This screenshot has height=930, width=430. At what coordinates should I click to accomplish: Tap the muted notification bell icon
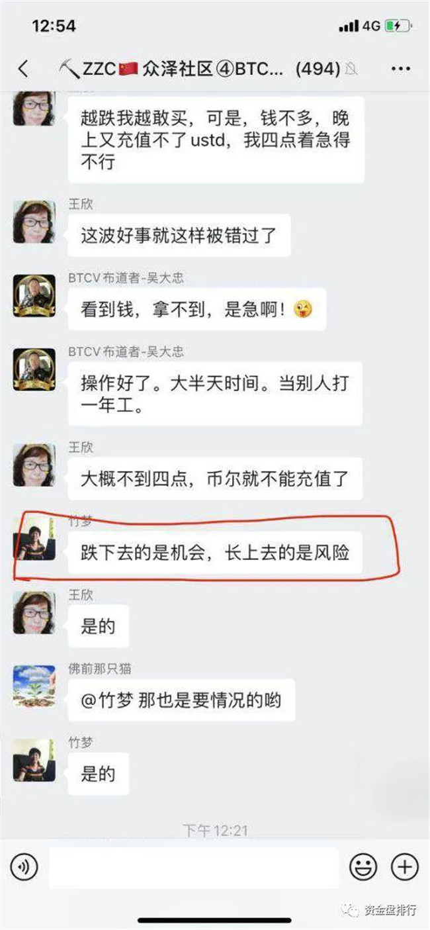[x=352, y=68]
